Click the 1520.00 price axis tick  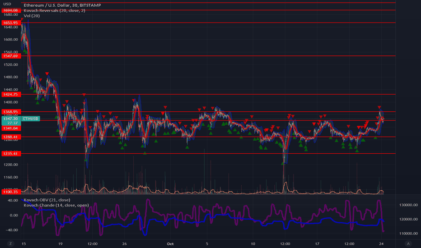tap(11, 64)
